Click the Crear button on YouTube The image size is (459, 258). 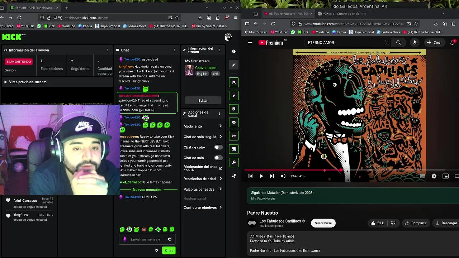click(x=434, y=43)
